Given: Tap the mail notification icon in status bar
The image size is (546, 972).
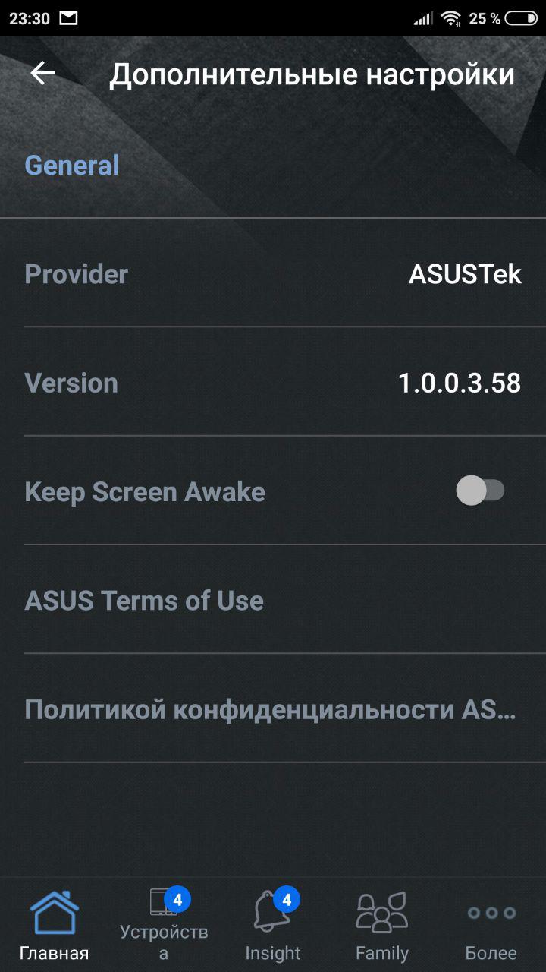Looking at the screenshot, I should (68, 17).
